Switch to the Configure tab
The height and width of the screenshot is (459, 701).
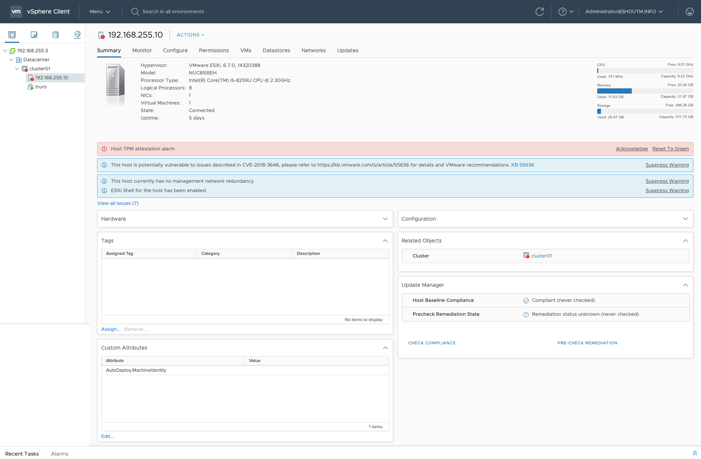click(x=175, y=51)
